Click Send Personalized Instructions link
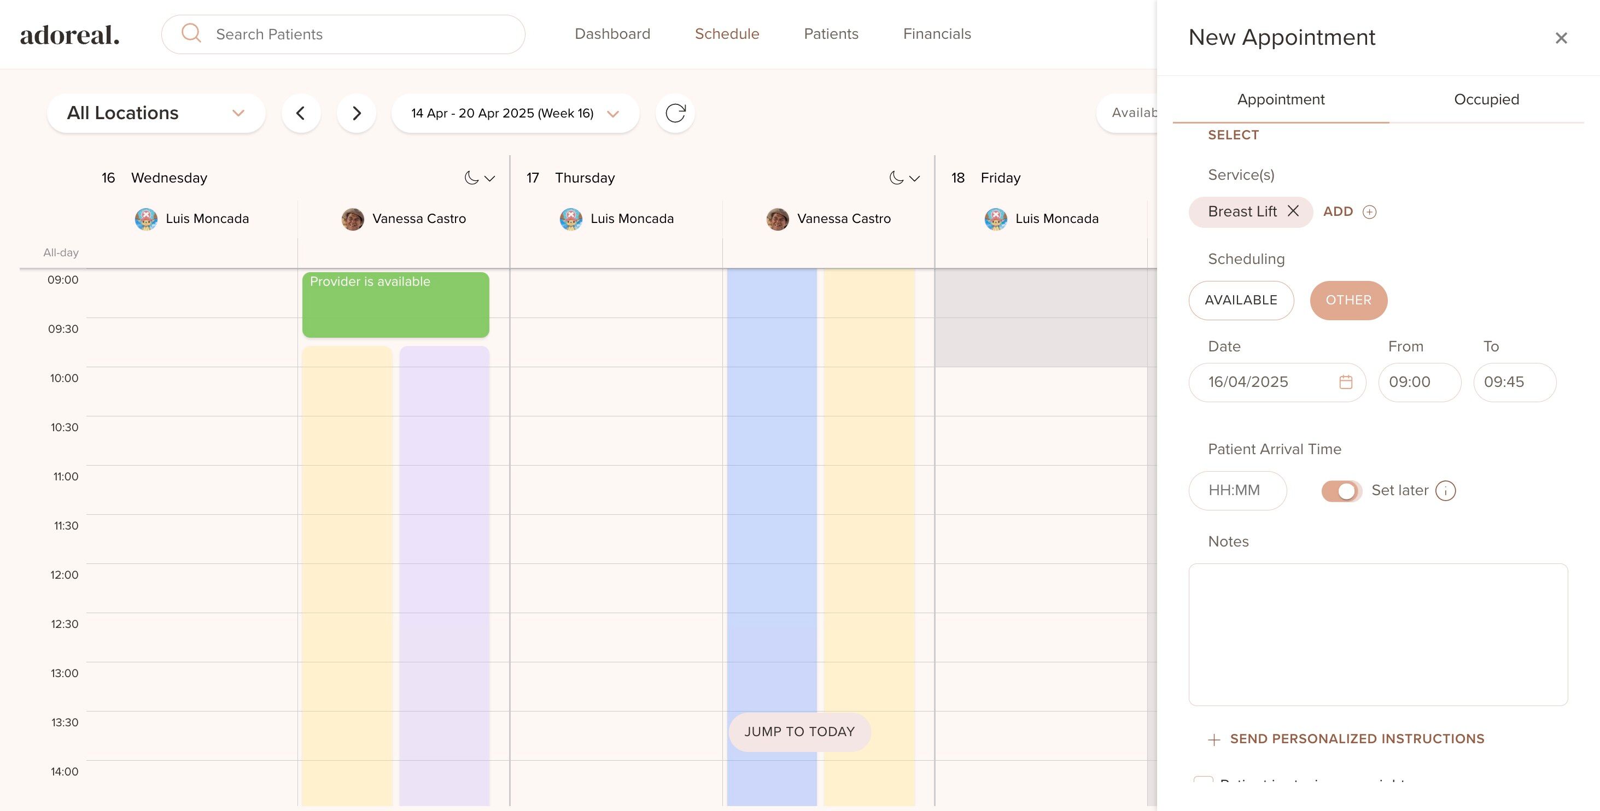 (1357, 738)
